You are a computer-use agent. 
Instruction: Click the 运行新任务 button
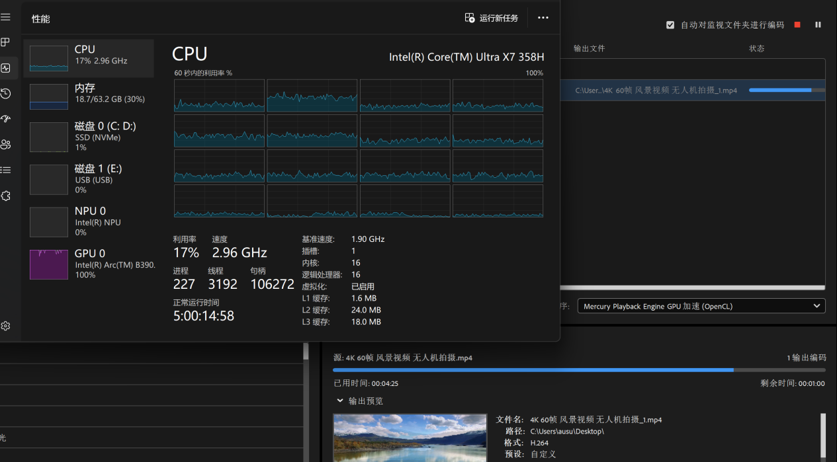point(492,18)
